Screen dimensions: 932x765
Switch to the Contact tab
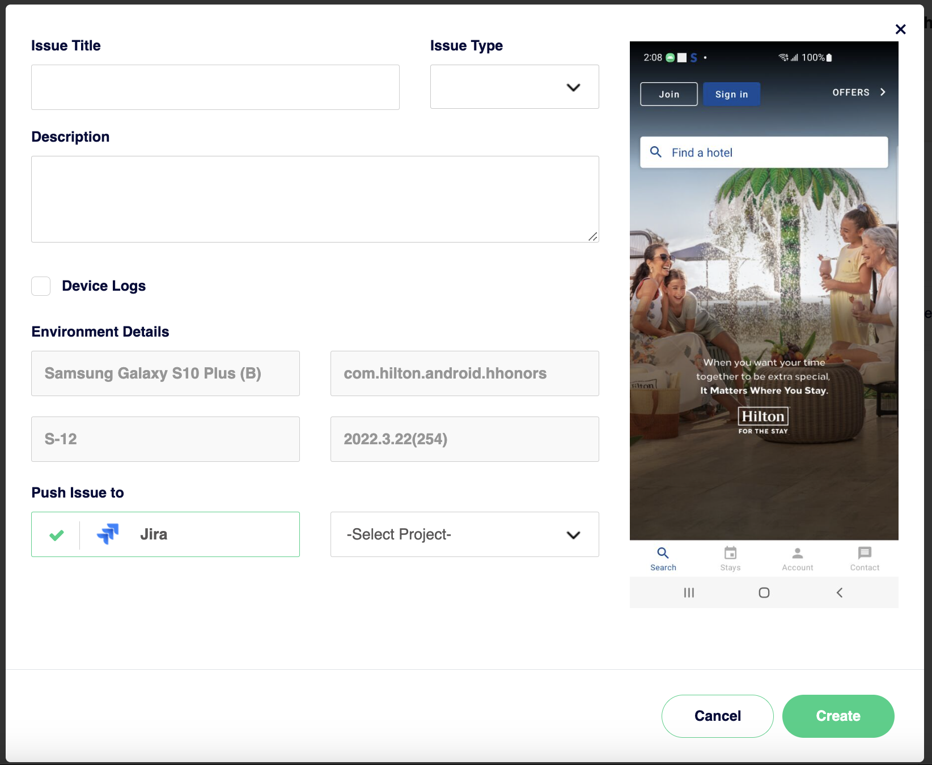click(865, 559)
